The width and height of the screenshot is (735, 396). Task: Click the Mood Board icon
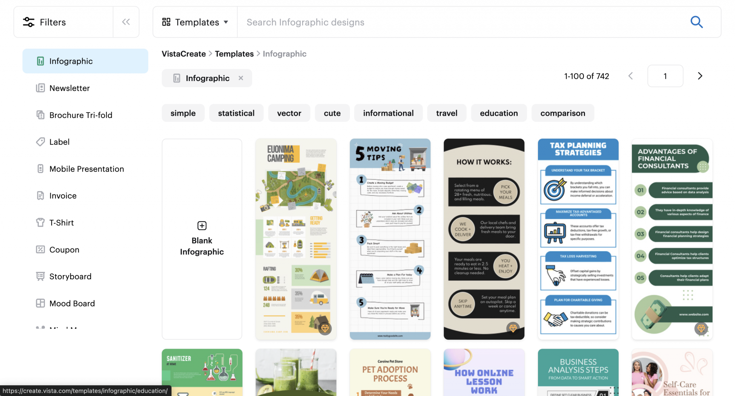coord(40,303)
